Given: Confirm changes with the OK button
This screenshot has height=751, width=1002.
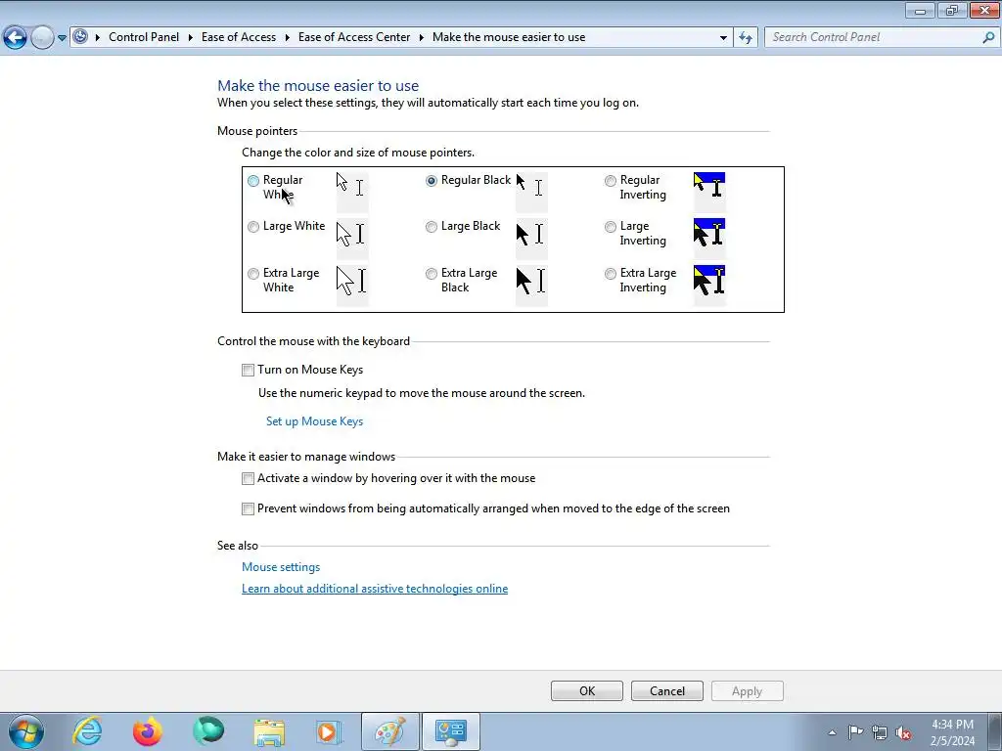Looking at the screenshot, I should [587, 691].
